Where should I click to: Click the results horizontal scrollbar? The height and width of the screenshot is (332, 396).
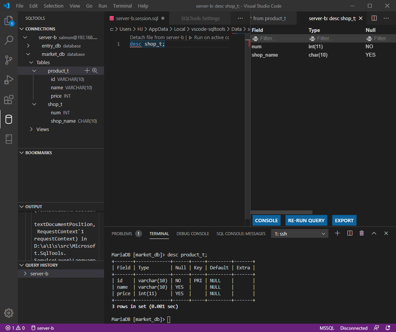pyautogui.click(x=281, y=212)
